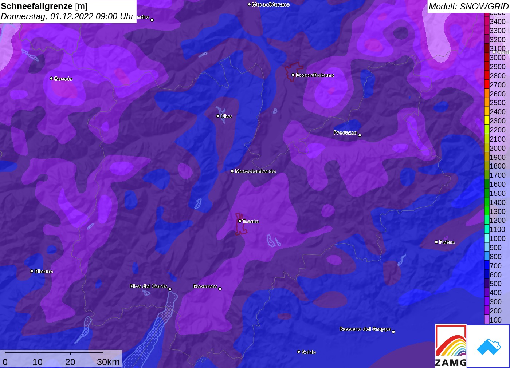
Task: Click the 400 purple legend swatch
Action: point(487,293)
